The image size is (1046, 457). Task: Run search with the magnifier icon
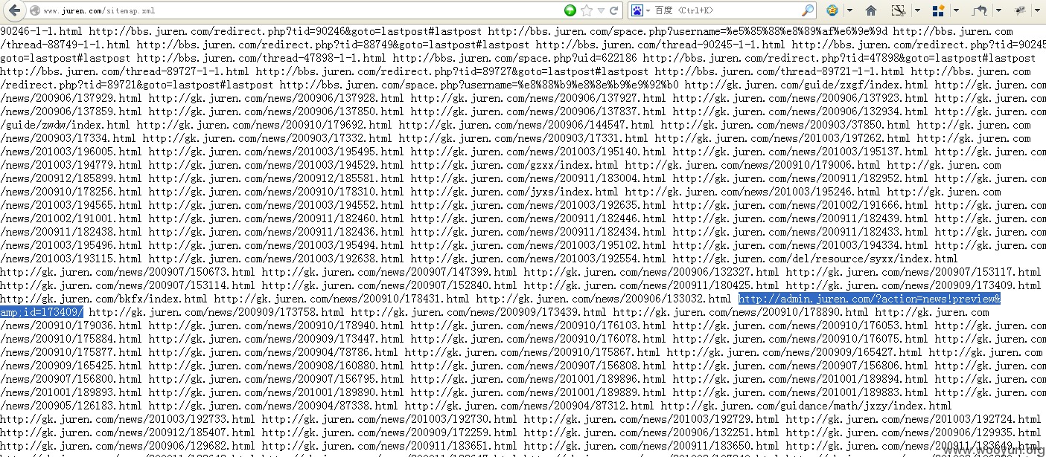pyautogui.click(x=808, y=10)
